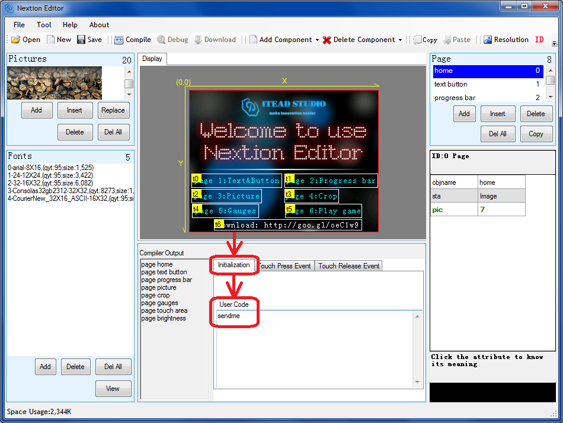This screenshot has width=563, height=423.
Task: Start the Debug simulator
Action: [x=172, y=40]
